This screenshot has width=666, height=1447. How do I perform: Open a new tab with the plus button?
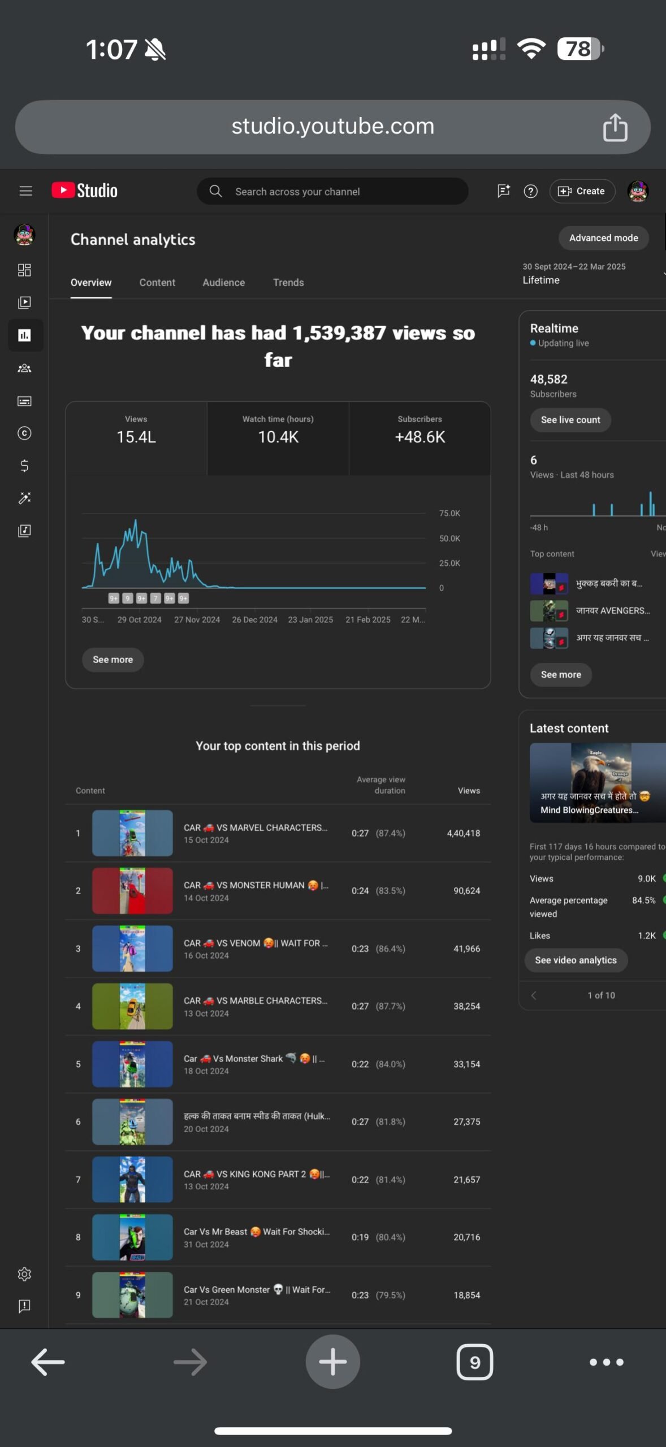[x=333, y=1362]
